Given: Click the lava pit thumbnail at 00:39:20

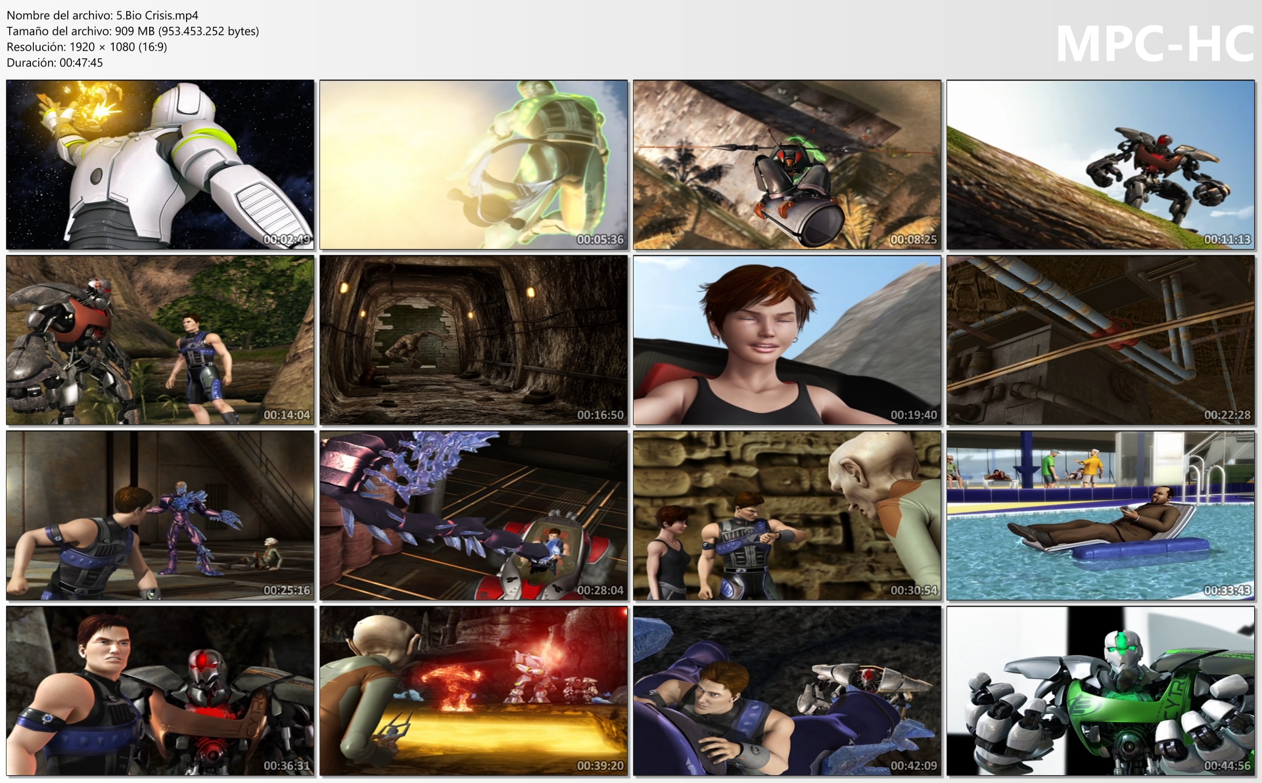Looking at the screenshot, I should tap(473, 690).
